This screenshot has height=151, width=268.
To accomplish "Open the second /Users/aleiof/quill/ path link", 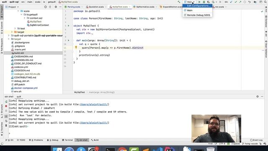I will pyautogui.click(x=94, y=123).
